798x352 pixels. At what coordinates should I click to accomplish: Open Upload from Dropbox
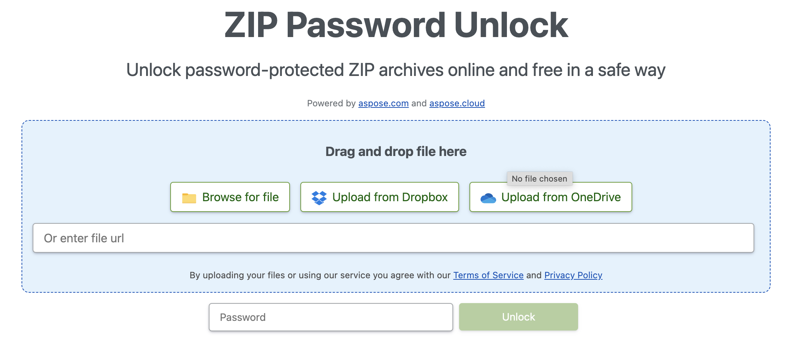(x=379, y=197)
